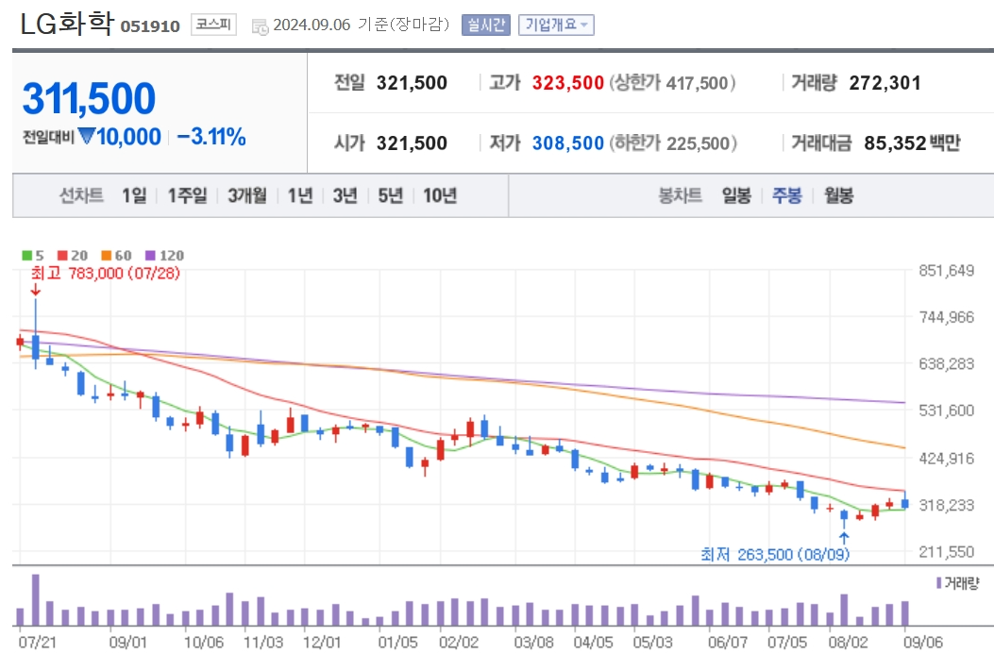Click the 851,649 price axis label
This screenshot has width=994, height=671.
[947, 271]
